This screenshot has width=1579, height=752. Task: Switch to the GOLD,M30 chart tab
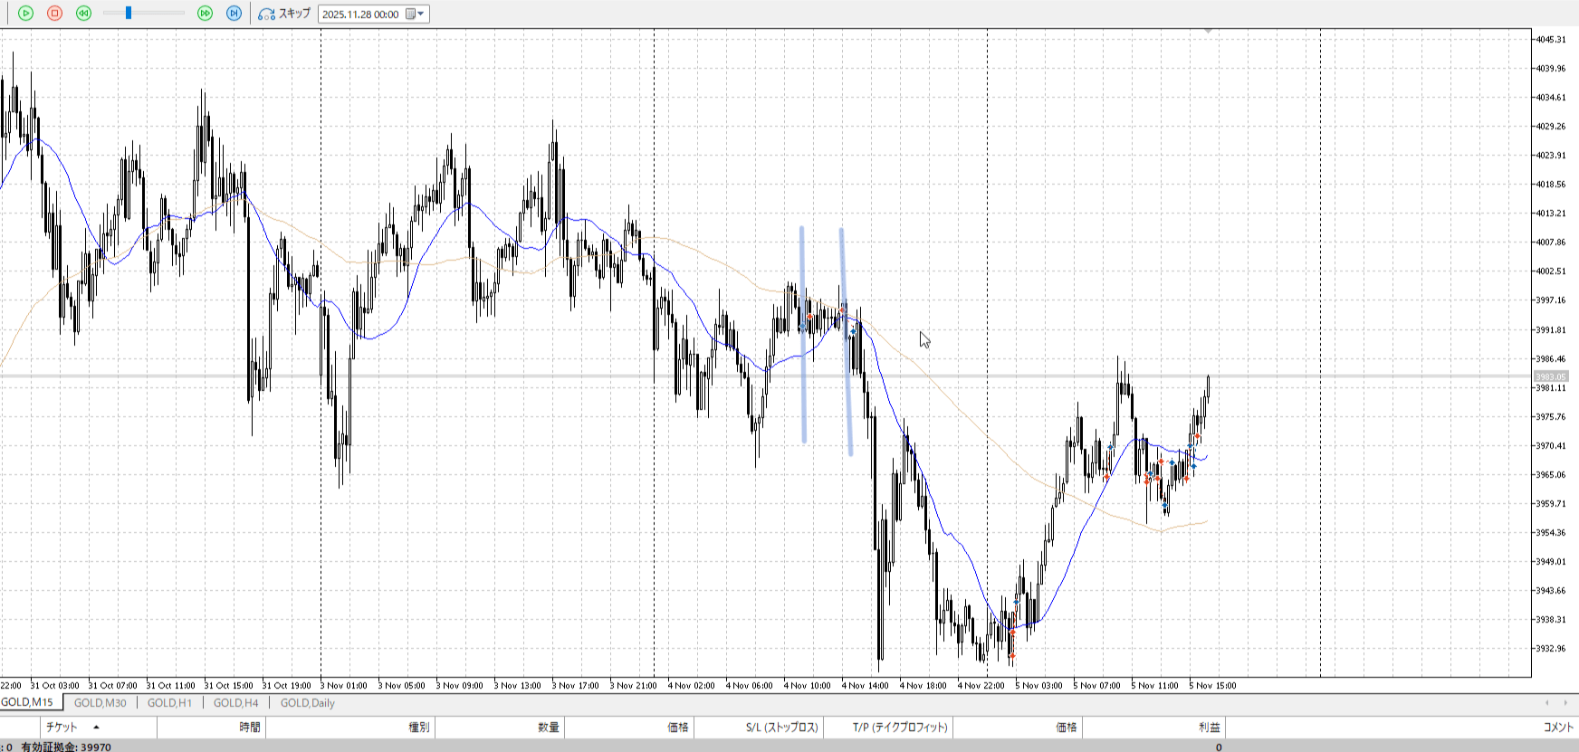(100, 703)
